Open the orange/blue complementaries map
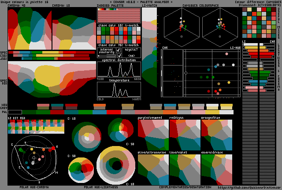The image size is (282, 190). click(216, 134)
